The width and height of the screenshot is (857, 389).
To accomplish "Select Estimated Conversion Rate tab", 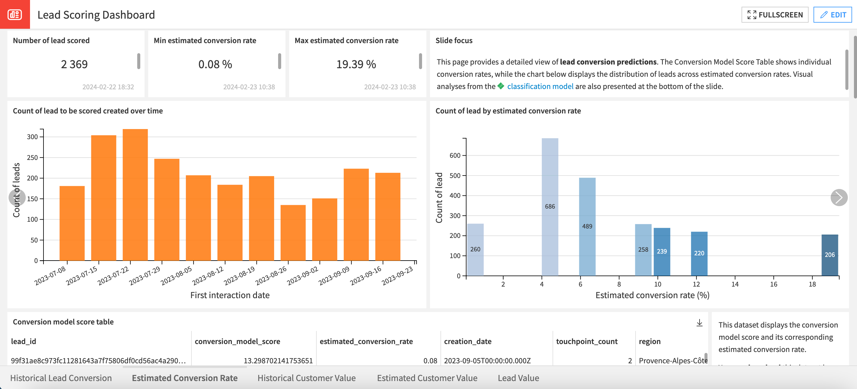I will 185,378.
